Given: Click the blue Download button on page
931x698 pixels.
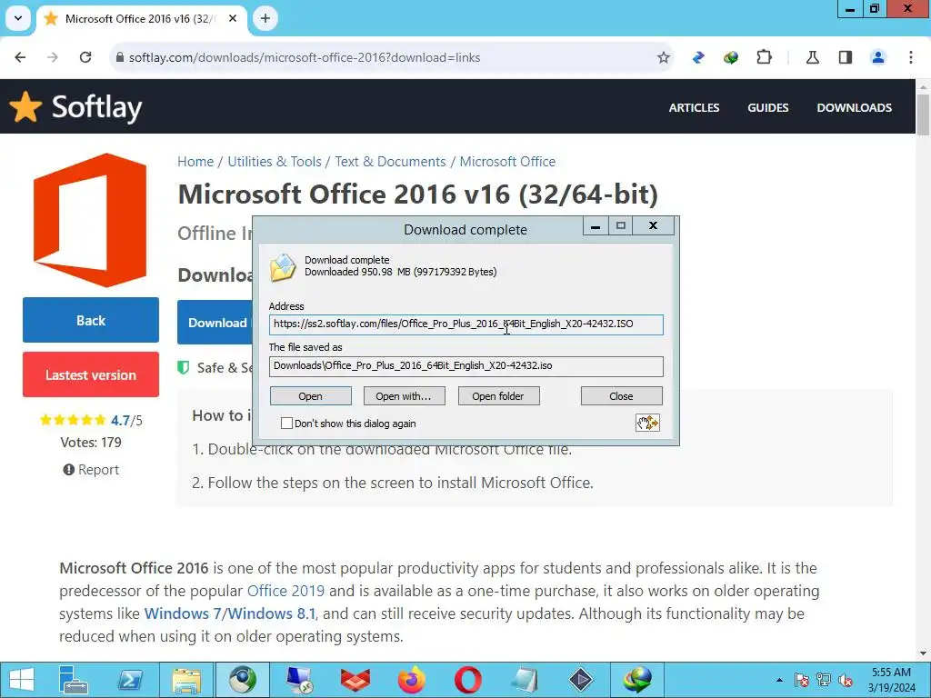Looking at the screenshot, I should (215, 323).
